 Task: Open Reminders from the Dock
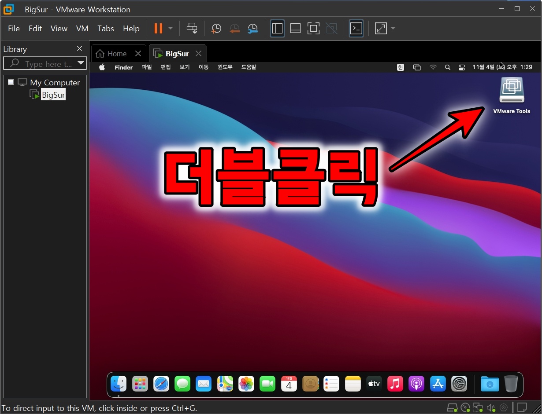pos(331,384)
